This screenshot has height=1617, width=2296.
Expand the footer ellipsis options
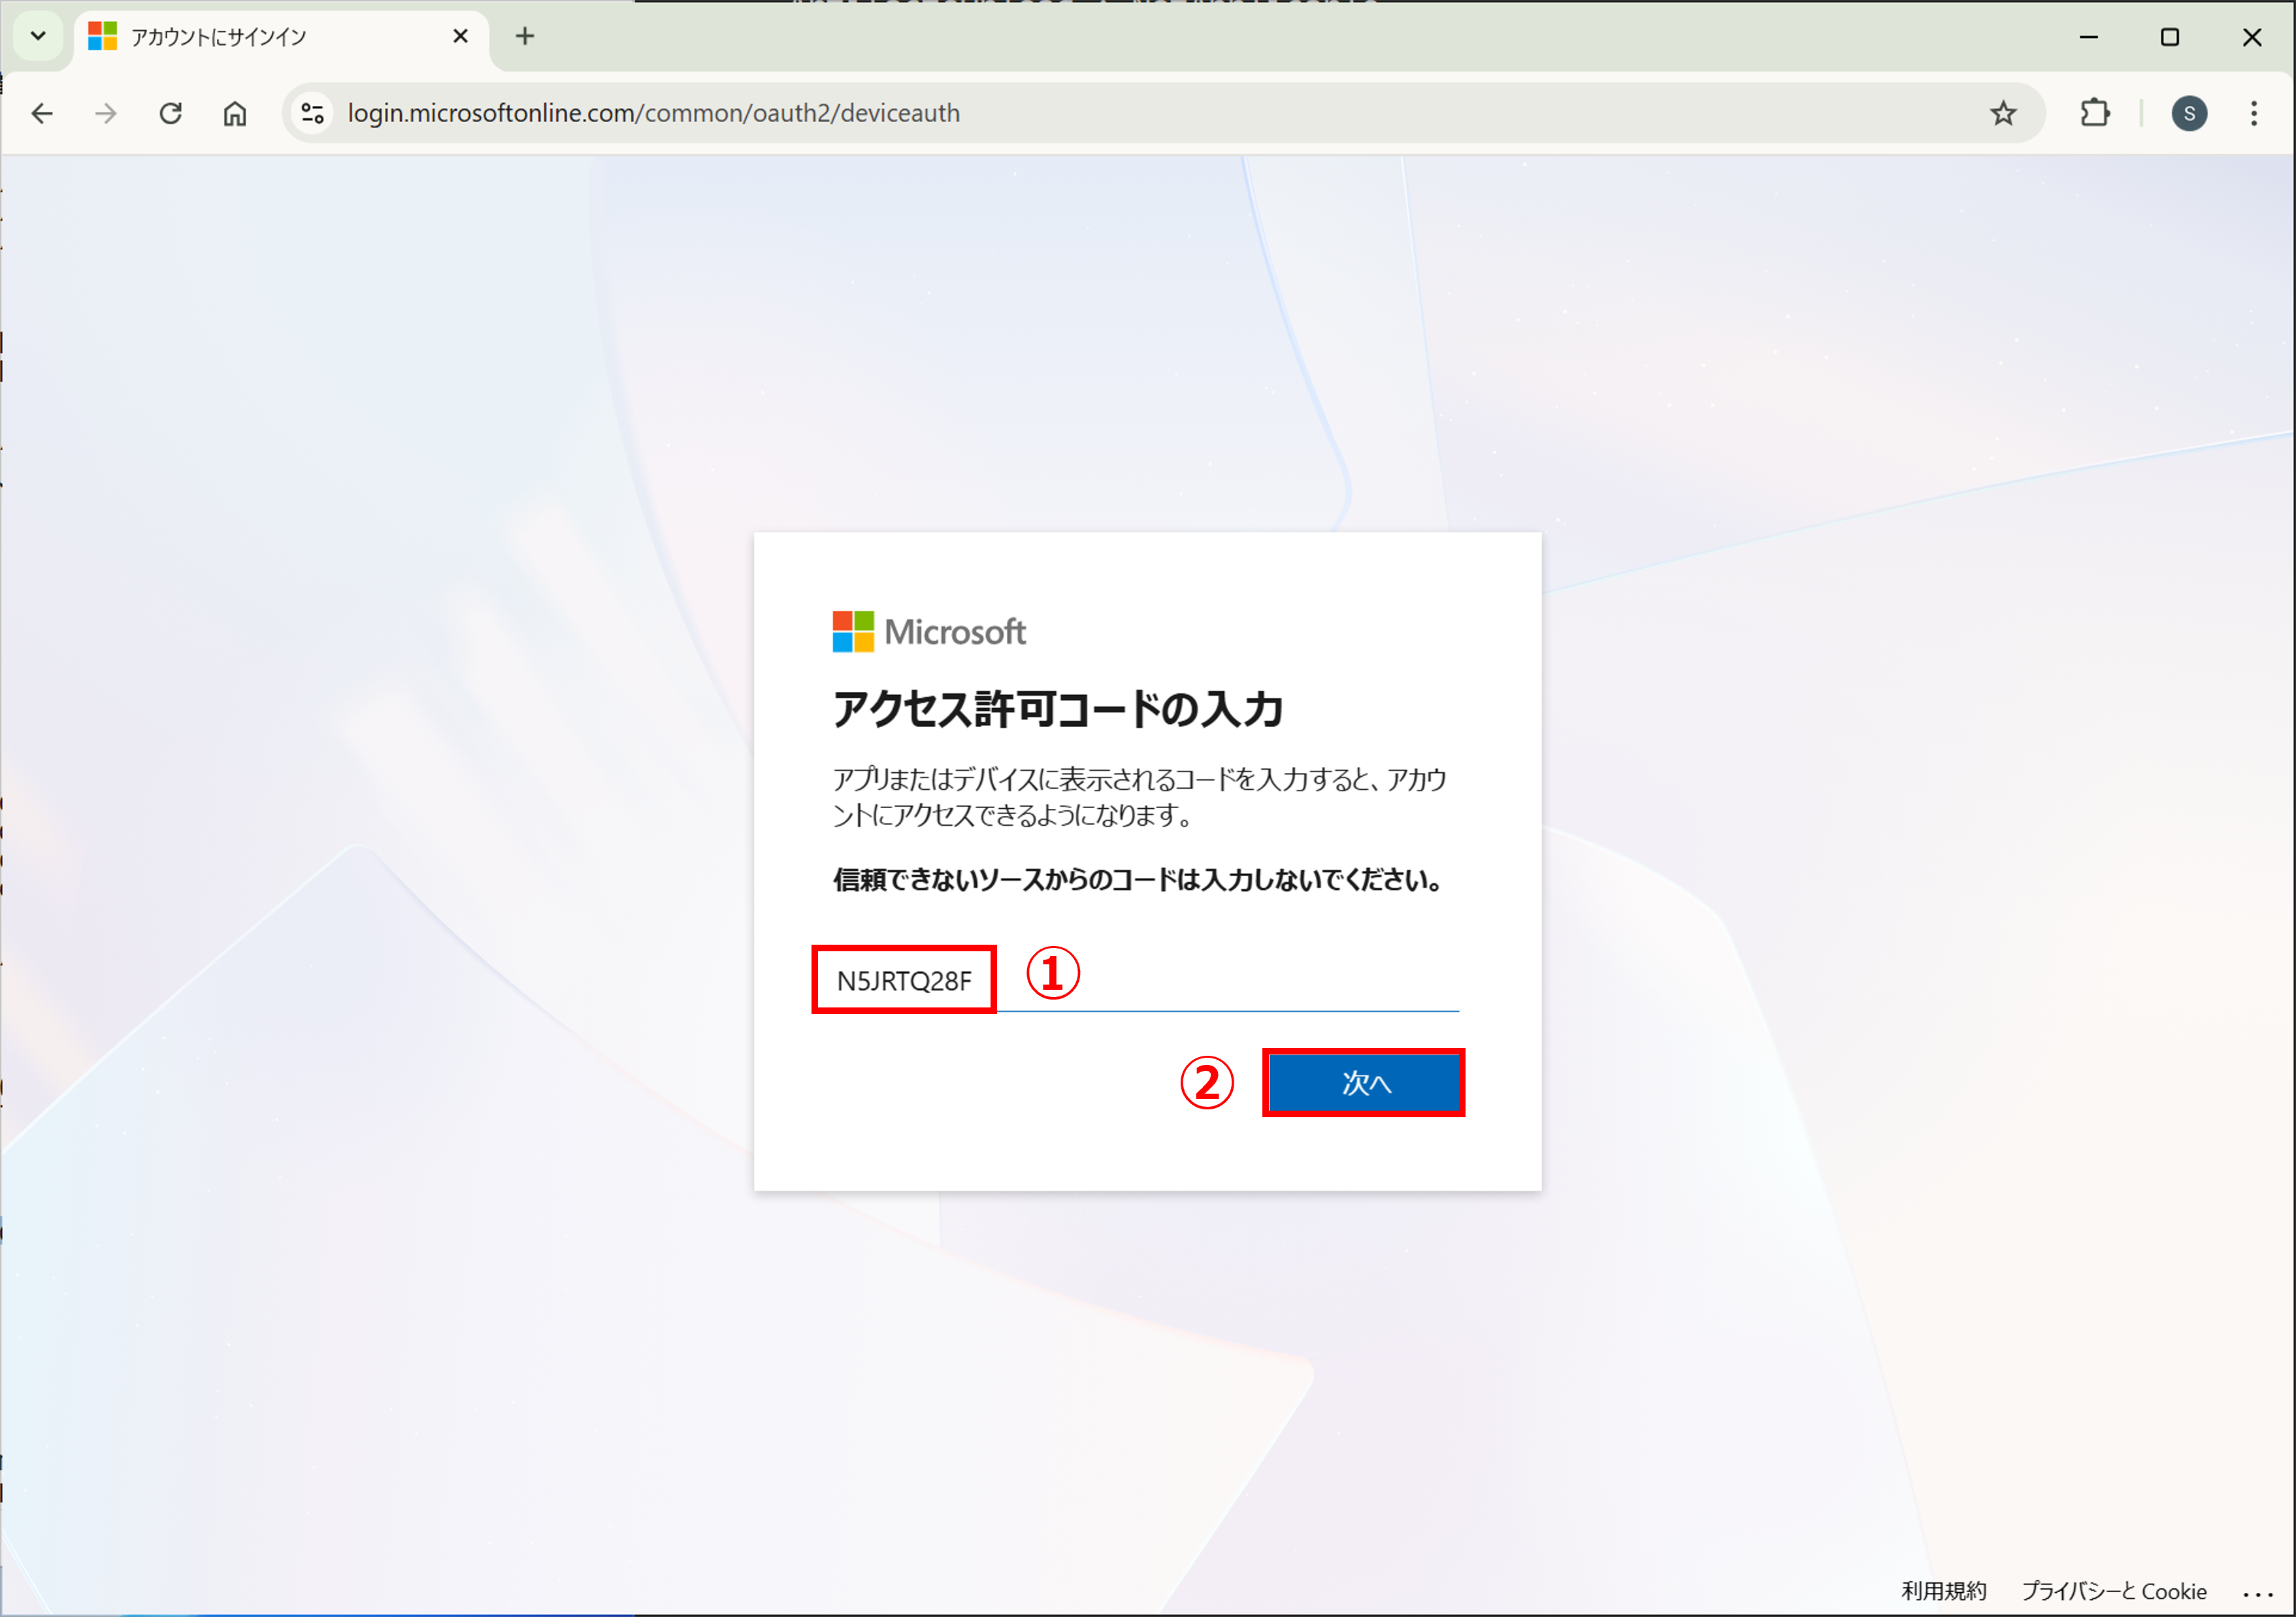(x=2258, y=1593)
